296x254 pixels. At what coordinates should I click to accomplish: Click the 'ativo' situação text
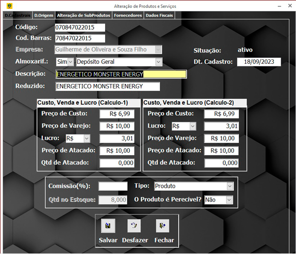tap(245, 50)
